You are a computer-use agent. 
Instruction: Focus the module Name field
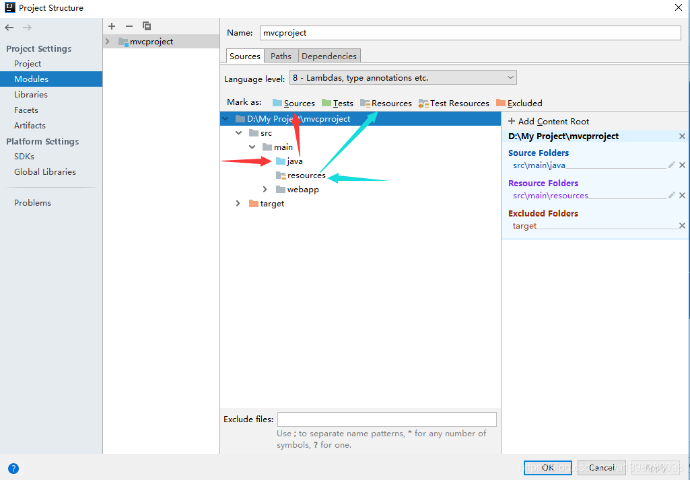(470, 33)
